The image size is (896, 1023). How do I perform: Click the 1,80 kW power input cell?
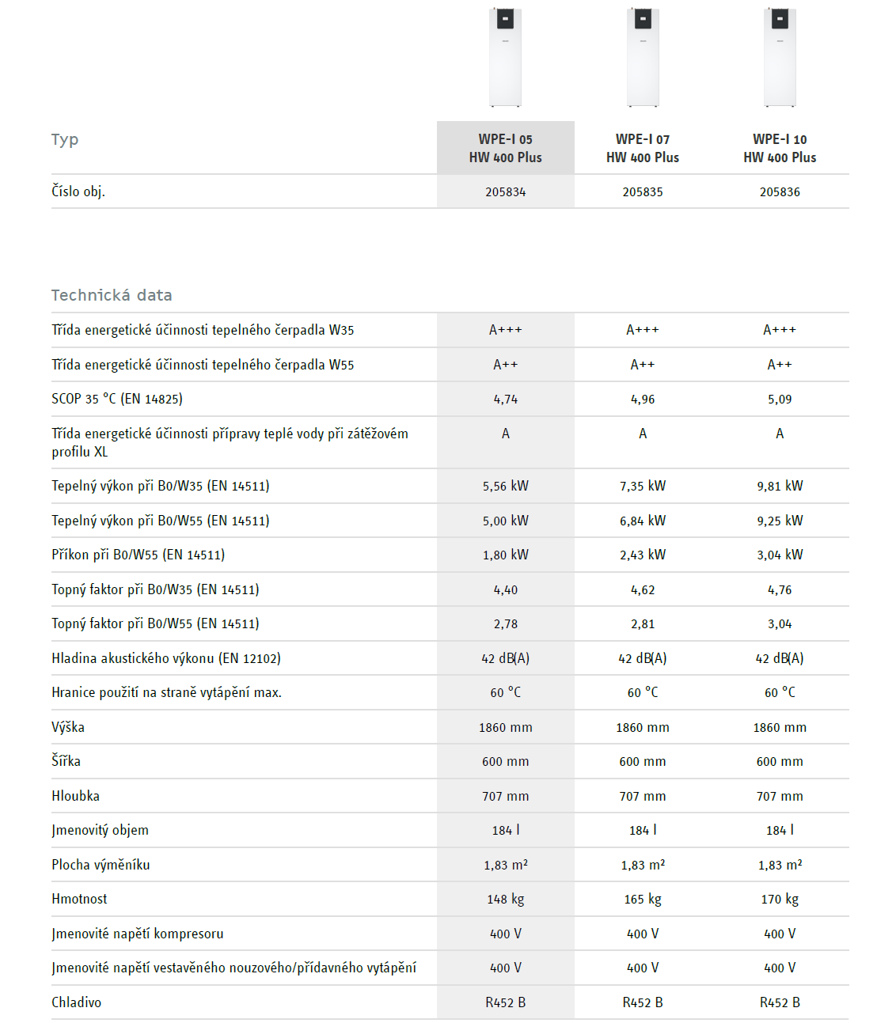[505, 555]
